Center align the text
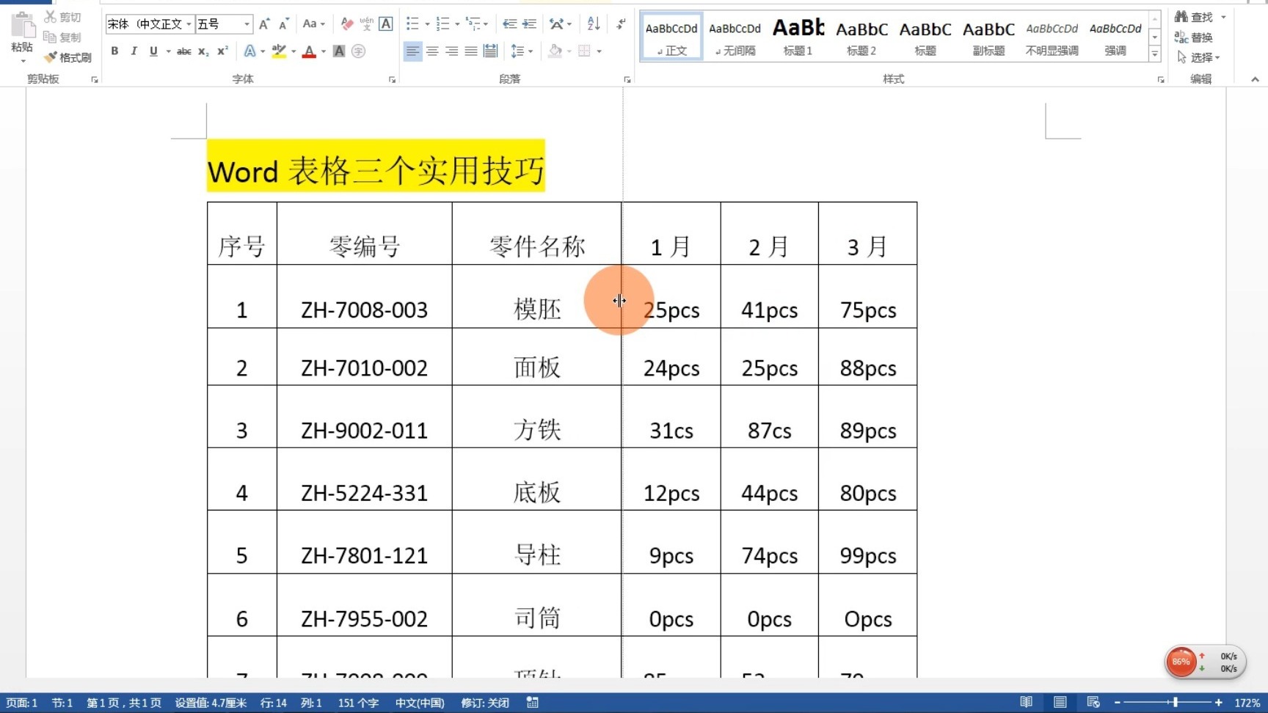Image resolution: width=1268 pixels, height=713 pixels. click(x=432, y=51)
